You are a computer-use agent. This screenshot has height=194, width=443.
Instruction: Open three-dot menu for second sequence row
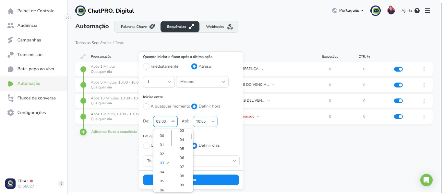424,85
